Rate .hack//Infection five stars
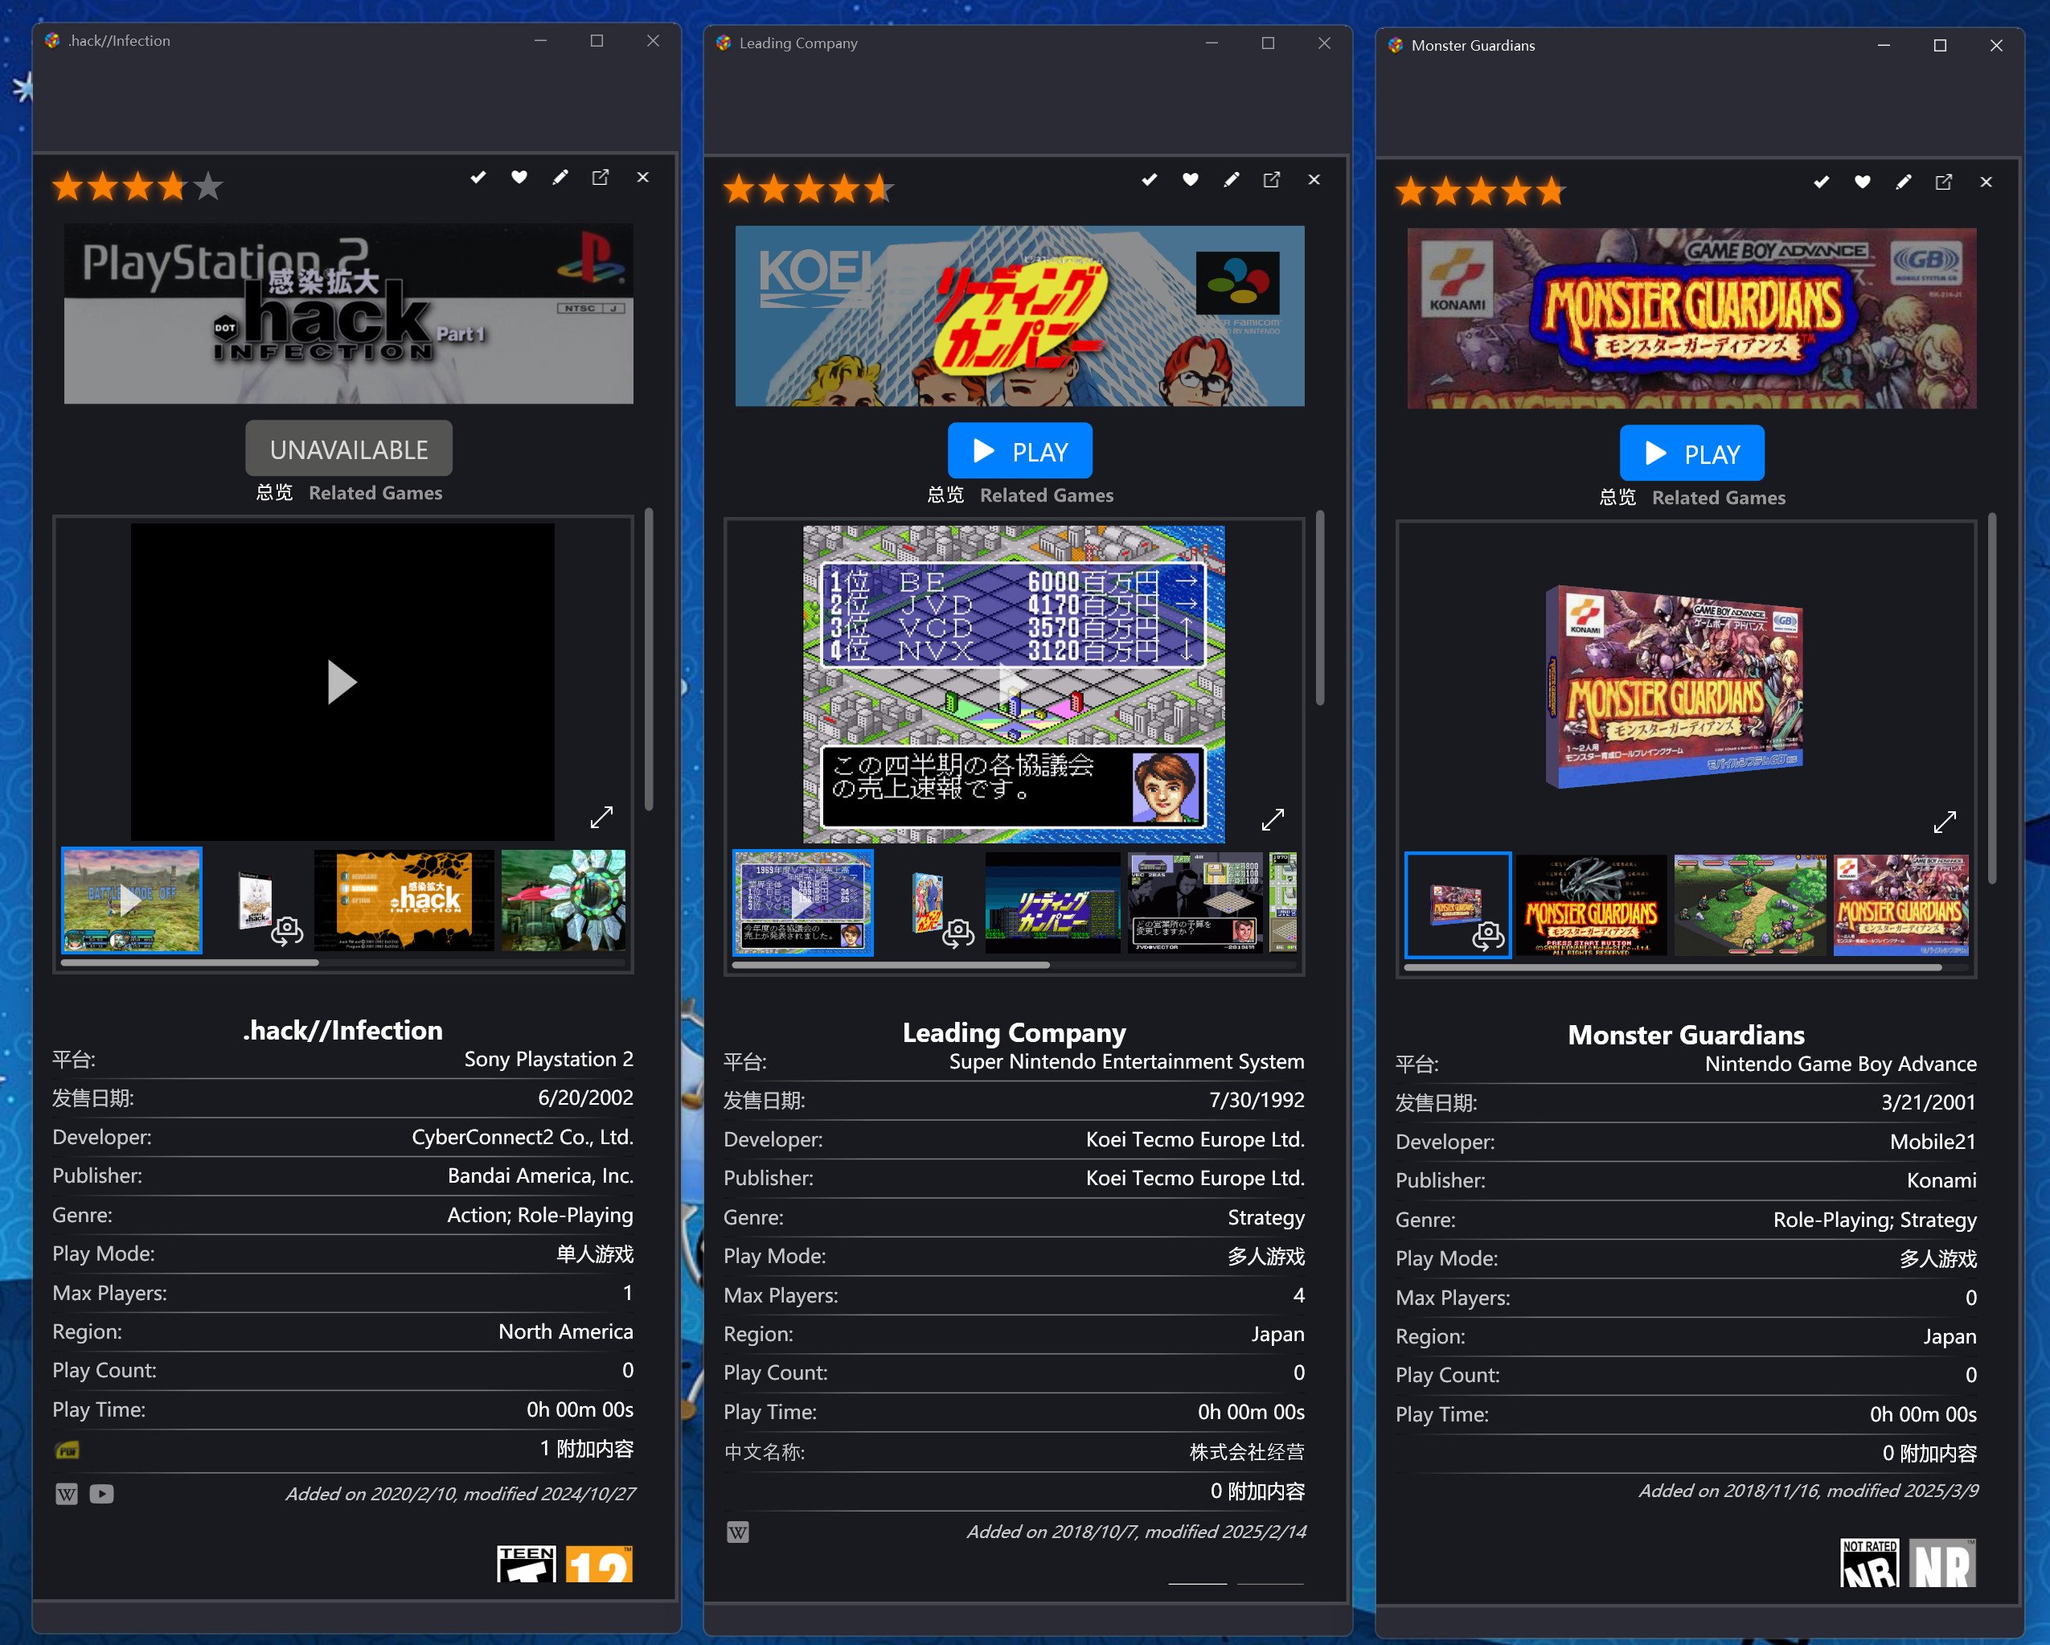 tap(208, 187)
